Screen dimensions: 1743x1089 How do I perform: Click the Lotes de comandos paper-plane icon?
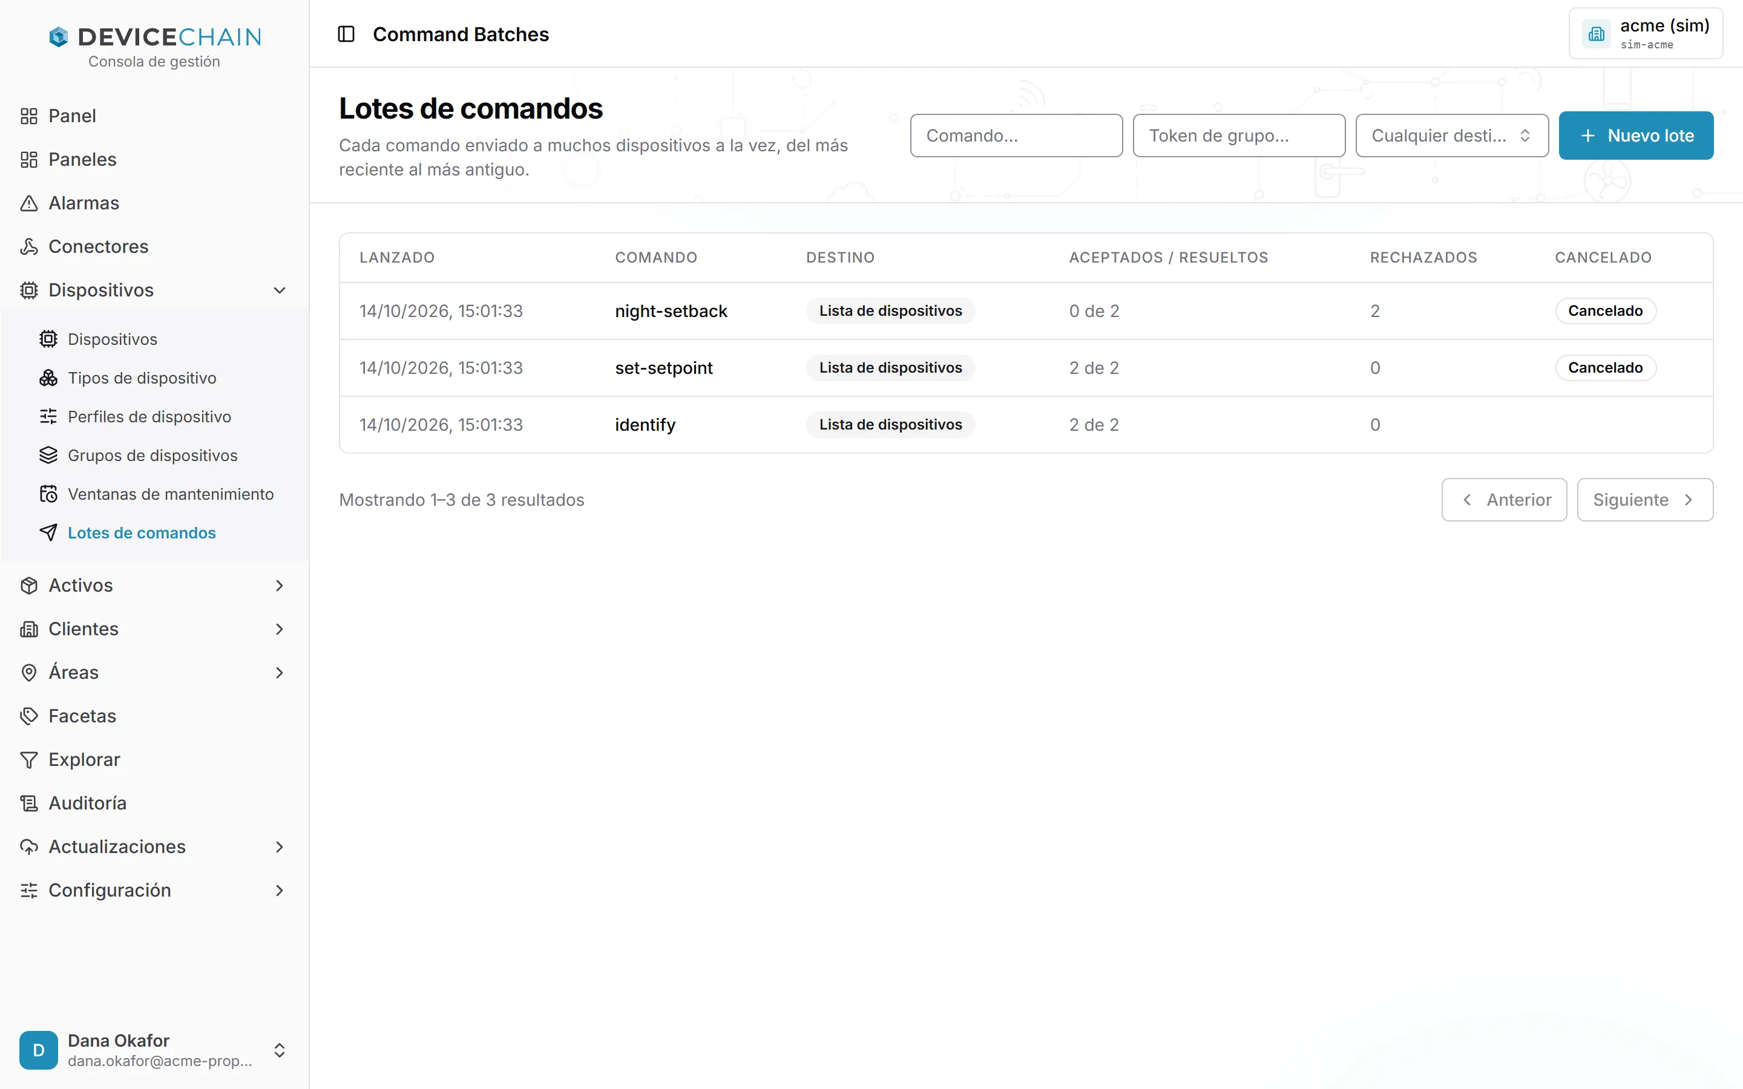pos(48,533)
